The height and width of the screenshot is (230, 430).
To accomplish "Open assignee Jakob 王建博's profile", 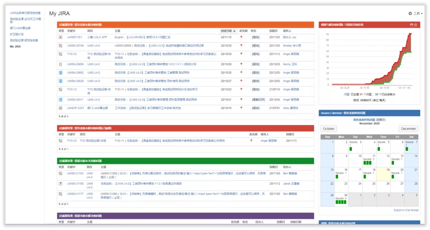I will 291,184.
